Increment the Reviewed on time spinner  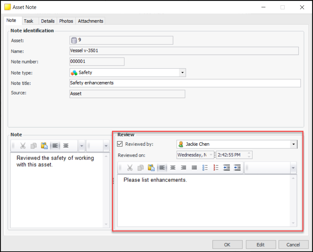coord(250,153)
